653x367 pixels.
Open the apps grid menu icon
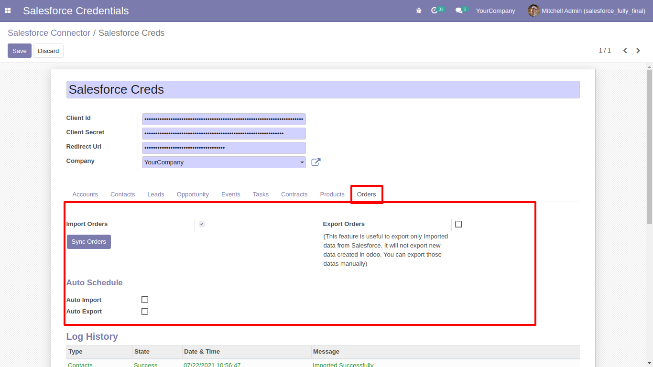click(x=8, y=11)
